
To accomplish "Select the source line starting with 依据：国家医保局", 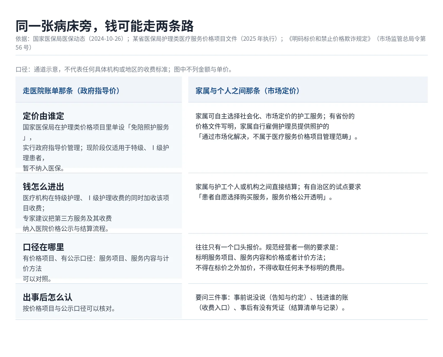I will [221, 43].
